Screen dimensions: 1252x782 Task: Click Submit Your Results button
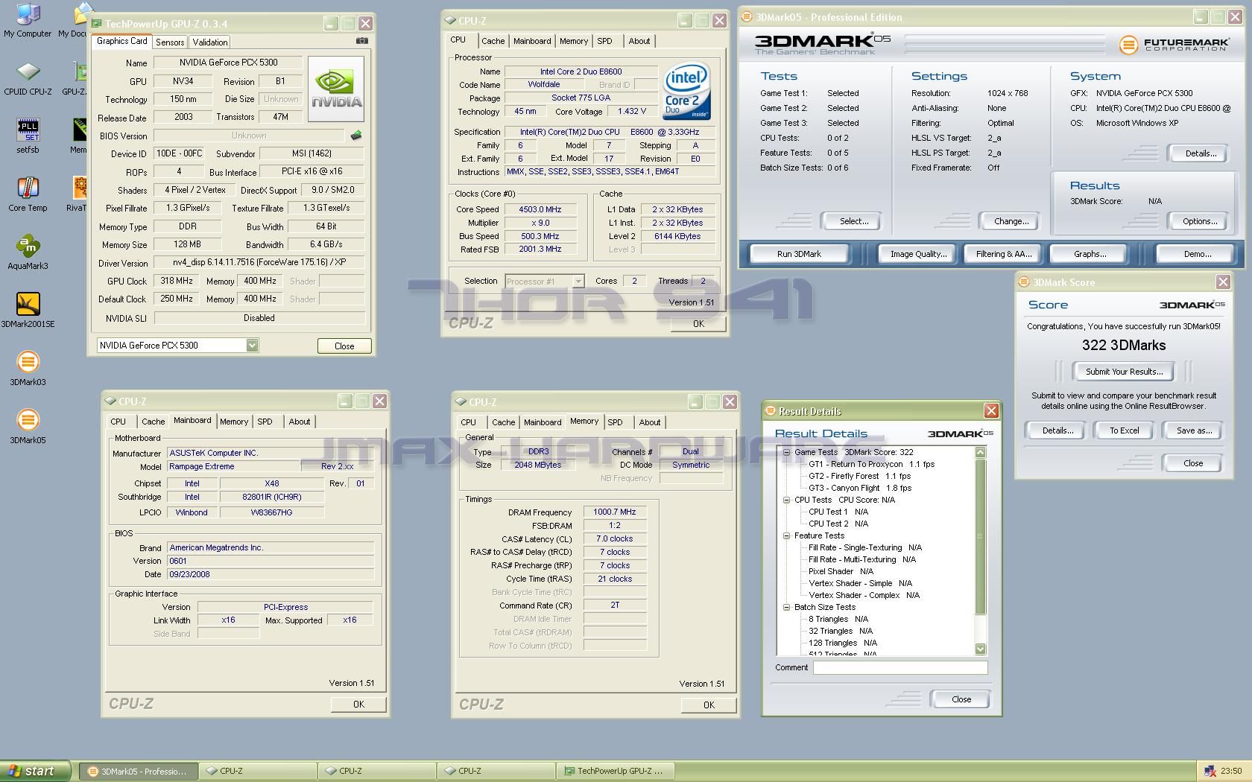coord(1124,372)
